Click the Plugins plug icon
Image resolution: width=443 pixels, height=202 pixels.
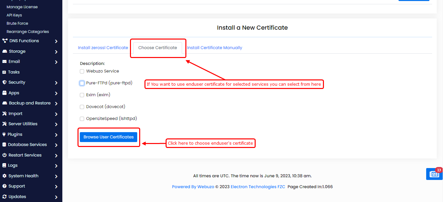[4, 134]
